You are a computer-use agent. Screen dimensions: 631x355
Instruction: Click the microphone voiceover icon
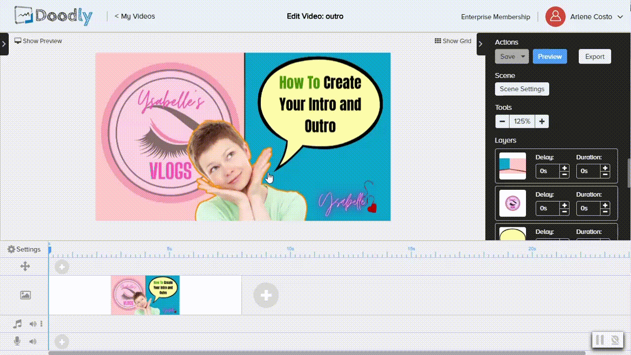pyautogui.click(x=17, y=341)
